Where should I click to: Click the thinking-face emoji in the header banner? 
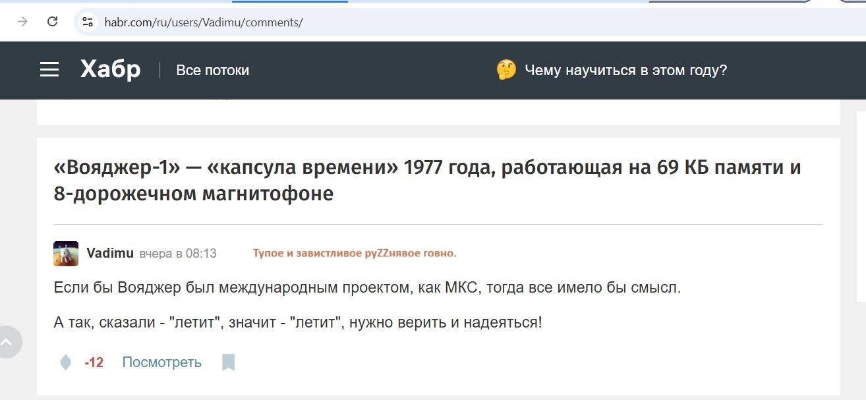click(505, 69)
